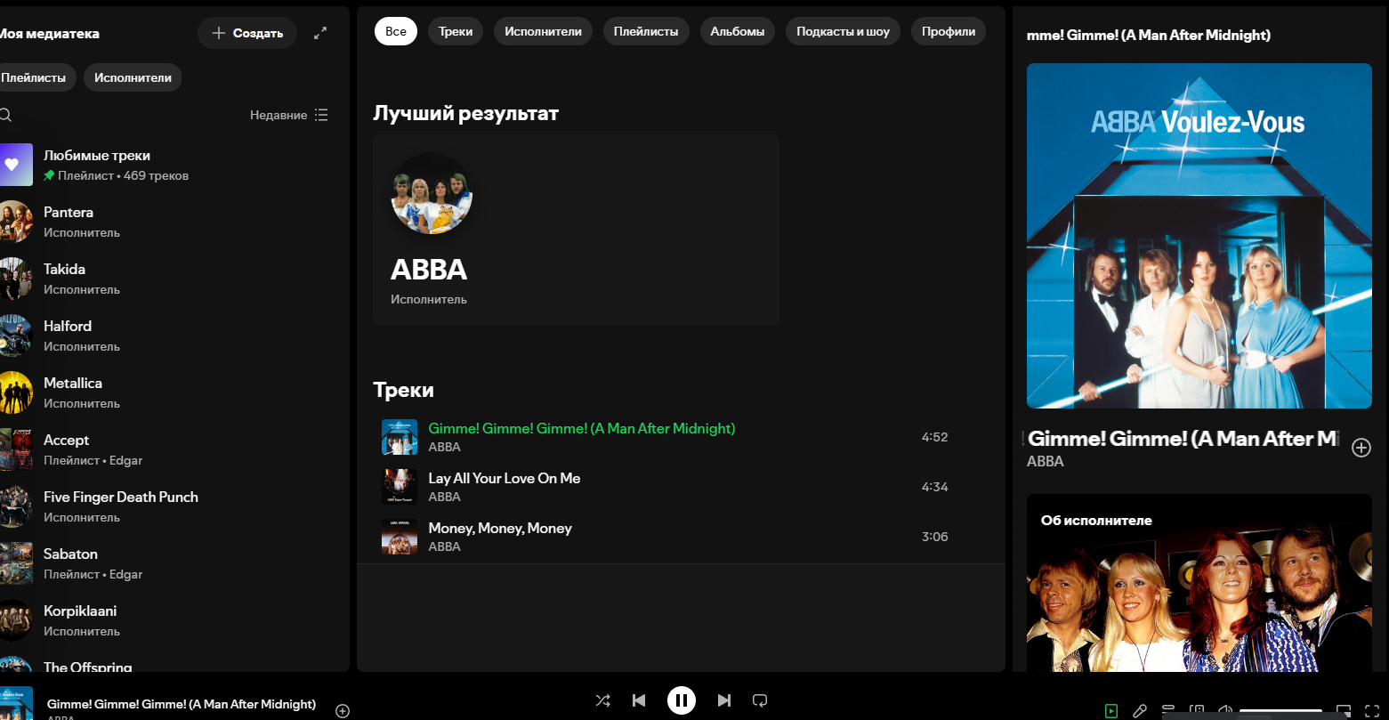
Task: Open Korpiklaani artist avatar
Action: pyautogui.click(x=14, y=620)
